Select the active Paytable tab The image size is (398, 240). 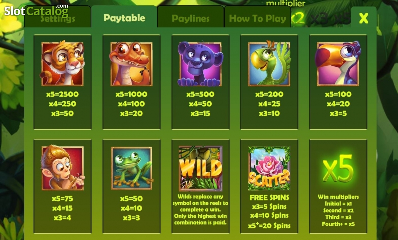pyautogui.click(x=124, y=17)
